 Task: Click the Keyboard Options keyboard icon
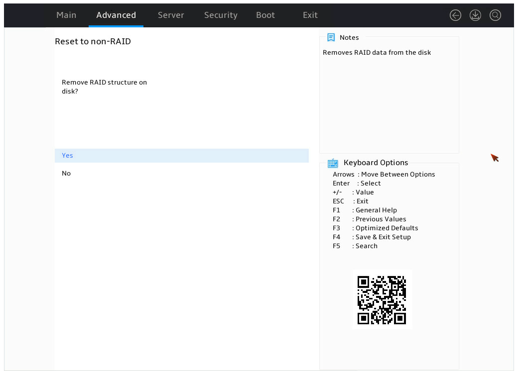333,163
